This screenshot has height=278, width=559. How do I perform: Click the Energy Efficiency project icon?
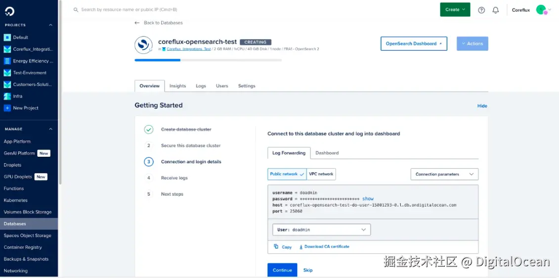point(7,61)
